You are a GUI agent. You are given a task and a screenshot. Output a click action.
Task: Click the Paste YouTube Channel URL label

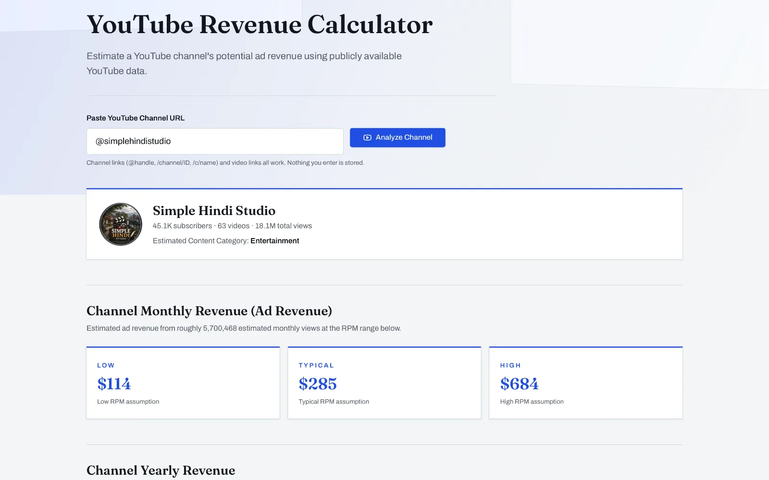pos(136,118)
